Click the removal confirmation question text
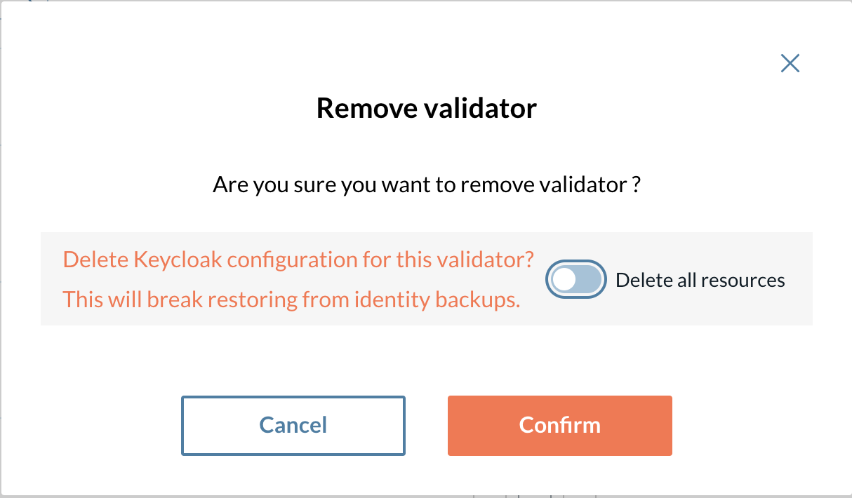The width and height of the screenshot is (852, 498). (425, 184)
